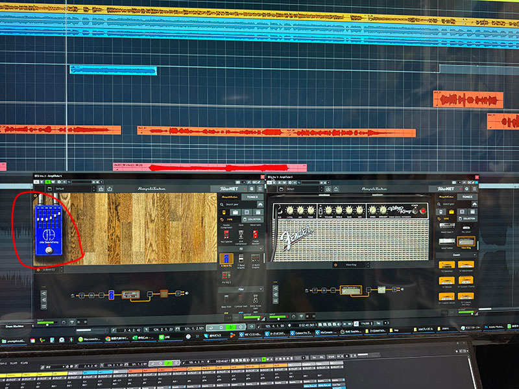Select cabinet category icon in left gear browser
The image size is (519, 389).
click(x=247, y=212)
